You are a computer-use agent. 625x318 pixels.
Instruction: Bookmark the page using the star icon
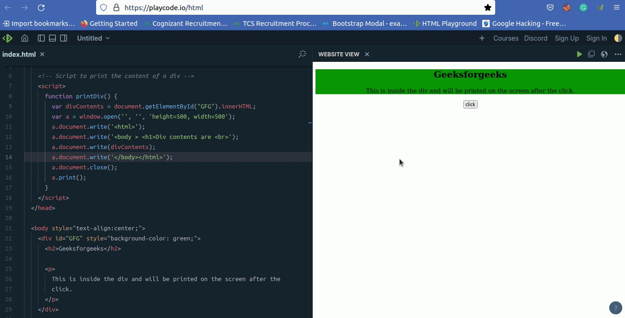click(x=487, y=7)
